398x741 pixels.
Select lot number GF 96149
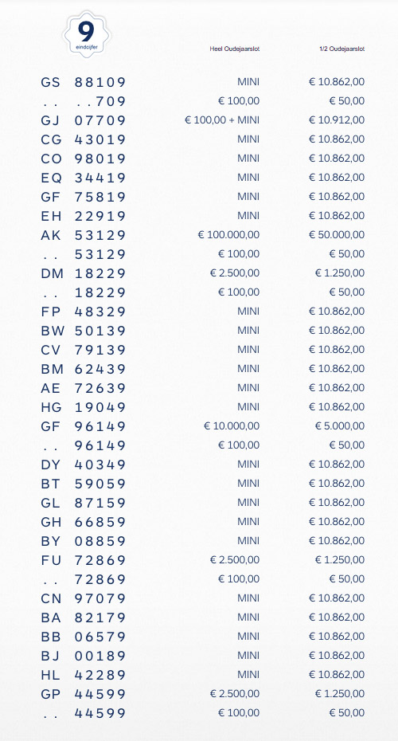coord(84,427)
